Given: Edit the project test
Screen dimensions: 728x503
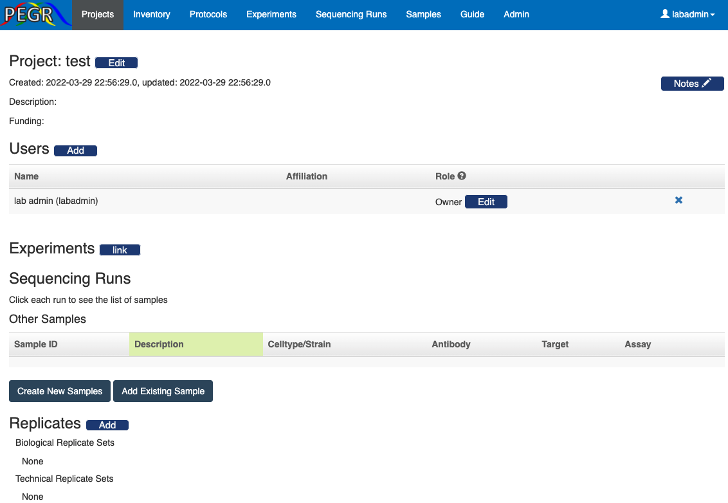Looking at the screenshot, I should [116, 62].
